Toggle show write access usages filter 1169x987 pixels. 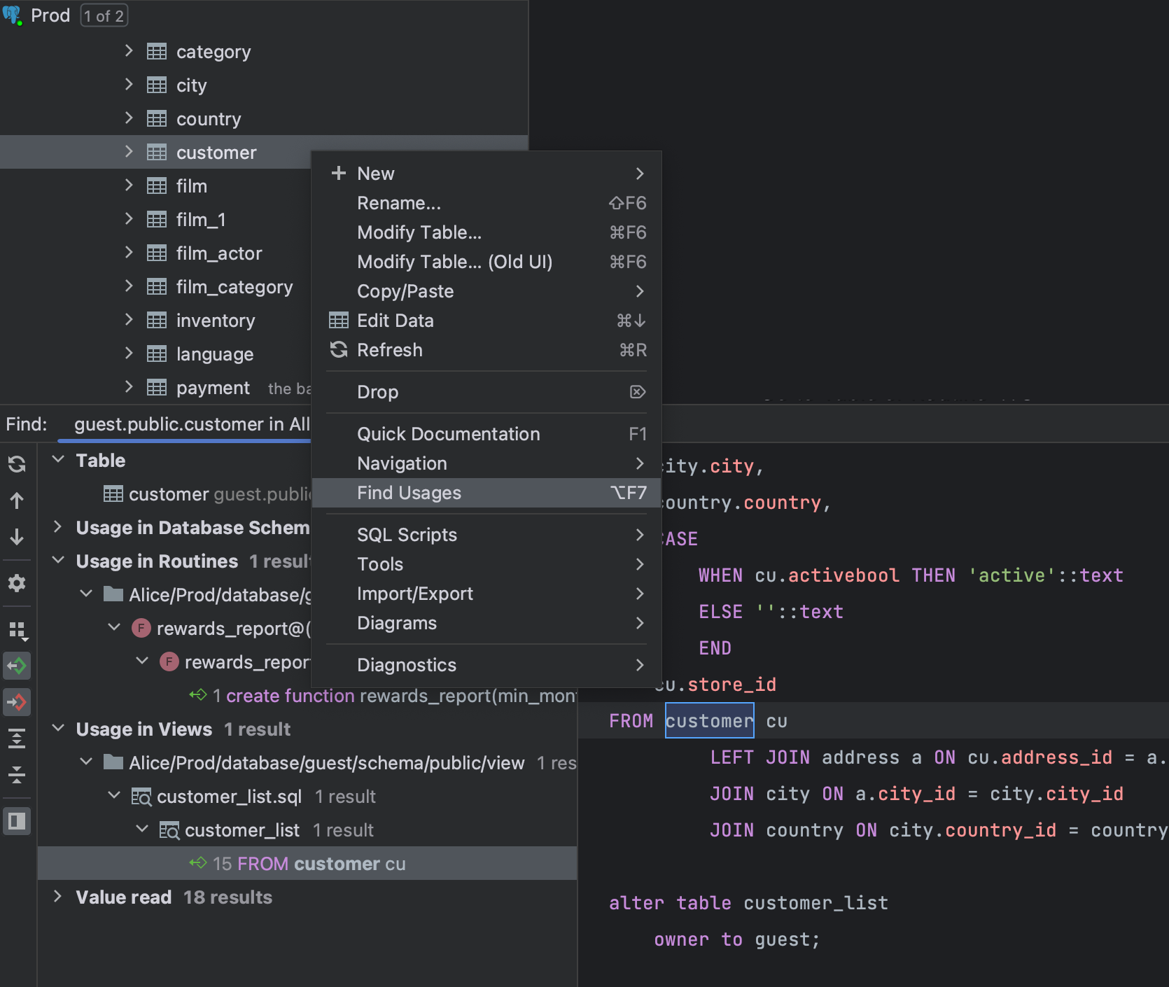pyautogui.click(x=17, y=702)
